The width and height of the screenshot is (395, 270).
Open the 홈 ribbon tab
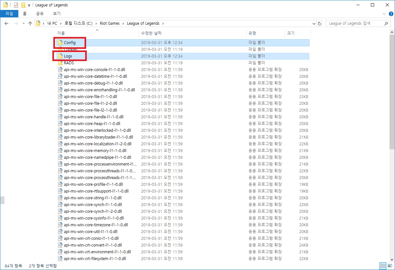[x=25, y=14]
